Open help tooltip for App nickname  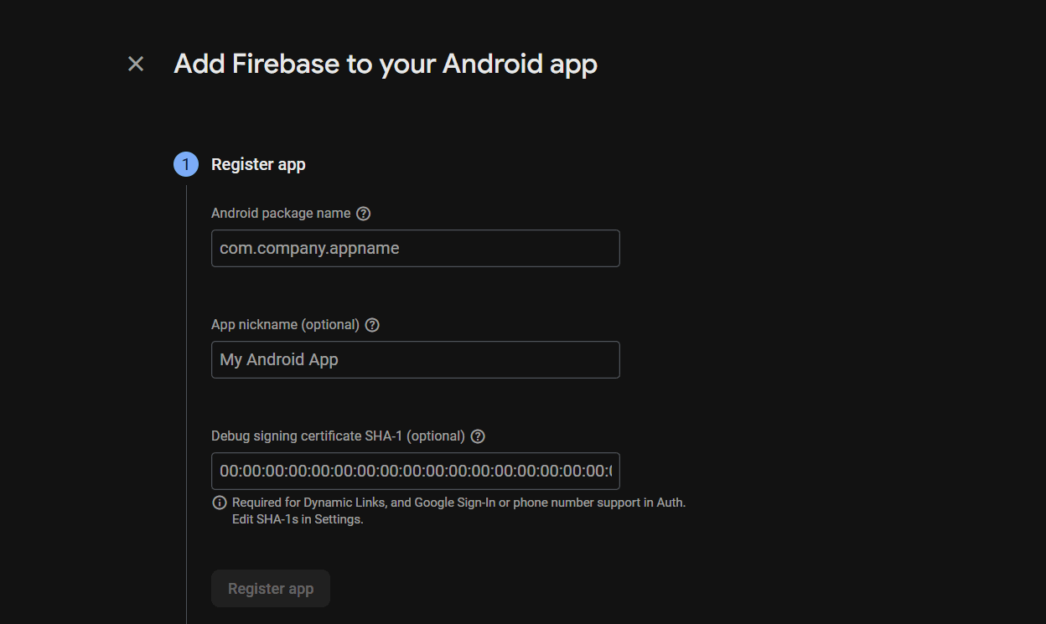[372, 324]
